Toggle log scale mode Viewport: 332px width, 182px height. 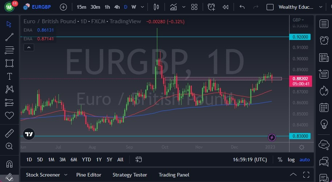tap(291, 159)
